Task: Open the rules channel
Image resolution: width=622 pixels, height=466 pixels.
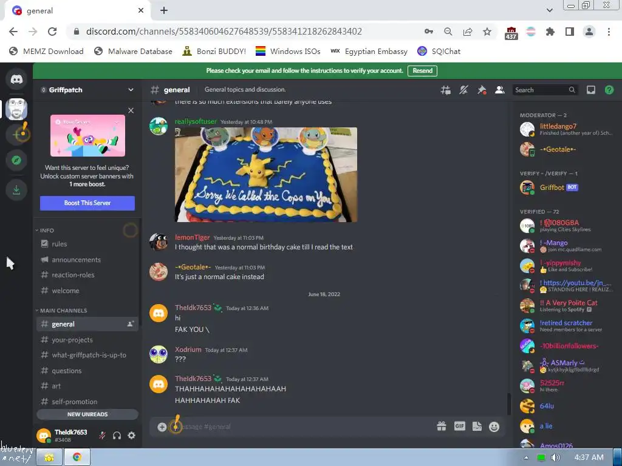Action: (87, 244)
